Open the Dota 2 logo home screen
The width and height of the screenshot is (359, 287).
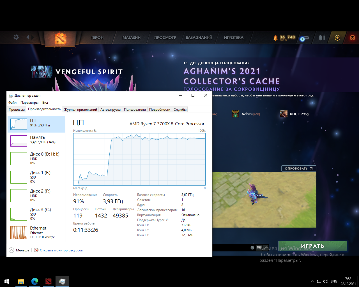[x=60, y=38]
